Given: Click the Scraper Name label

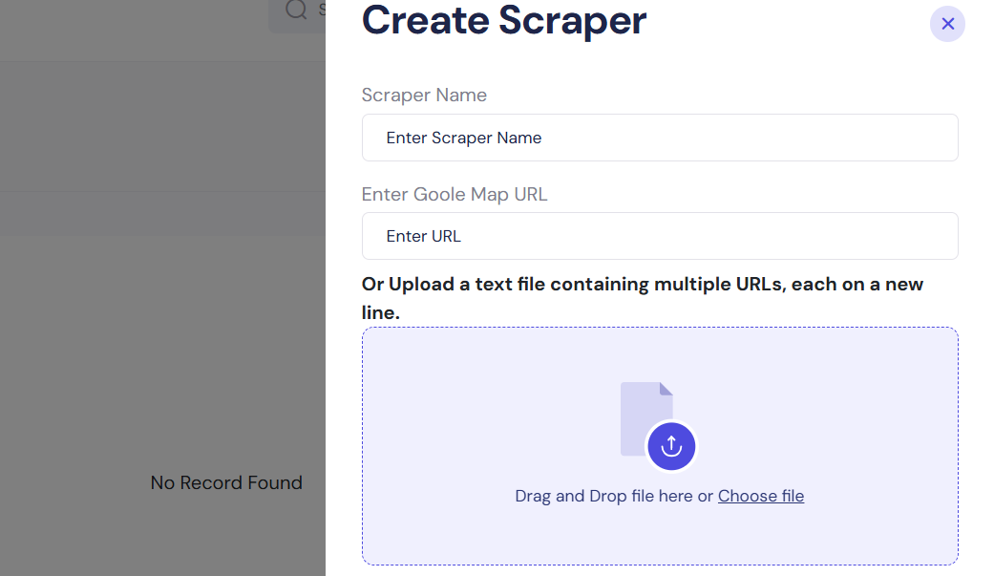Looking at the screenshot, I should point(424,95).
